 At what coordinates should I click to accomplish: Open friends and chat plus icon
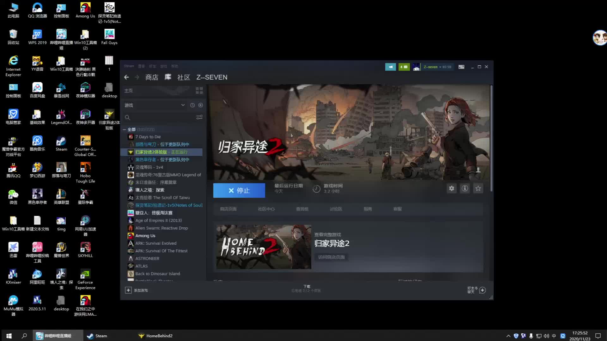pyautogui.click(x=482, y=290)
